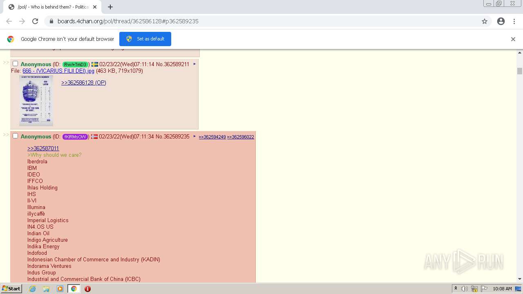Click the Set as default button
The height and width of the screenshot is (294, 523).
click(145, 39)
